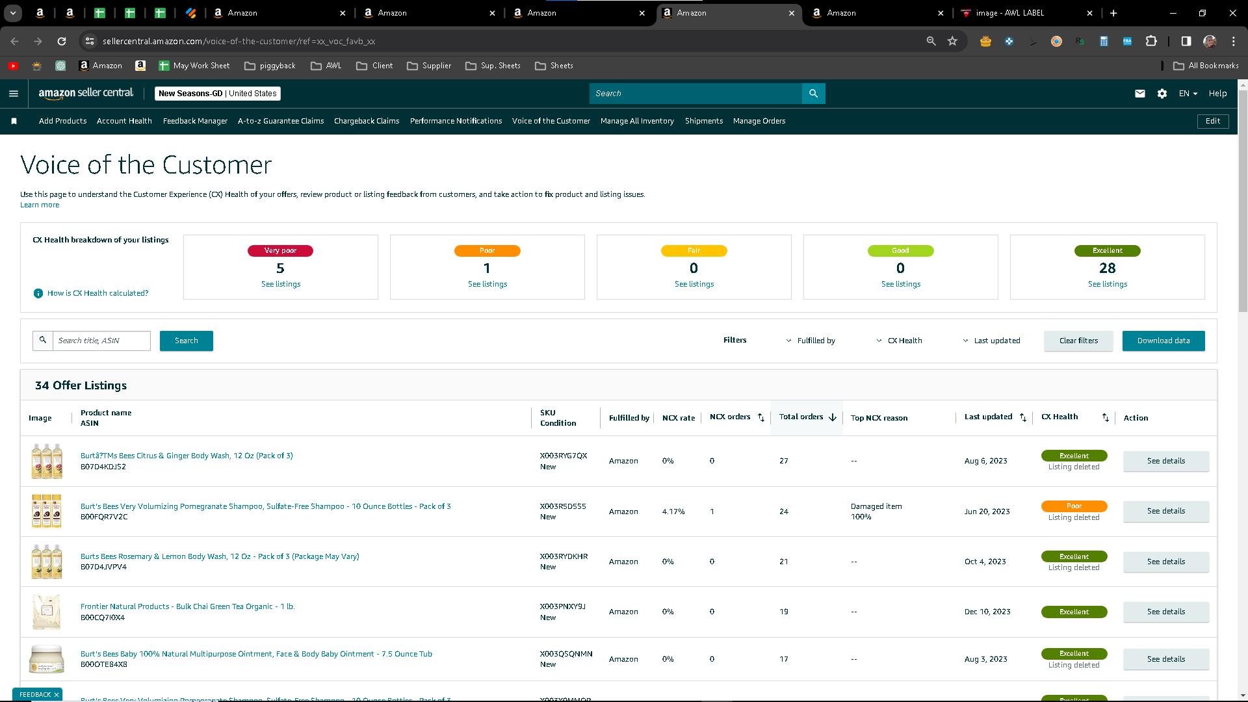Open Account Health in the favorites bar
Viewport: 1248px width, 702px height.
point(124,121)
